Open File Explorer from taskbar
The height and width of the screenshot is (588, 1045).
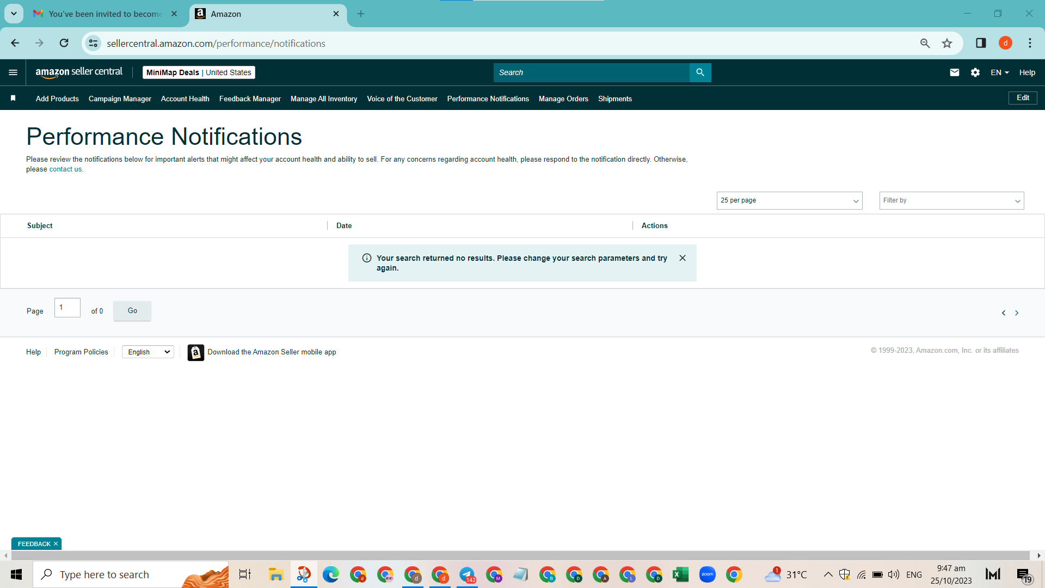click(x=276, y=574)
